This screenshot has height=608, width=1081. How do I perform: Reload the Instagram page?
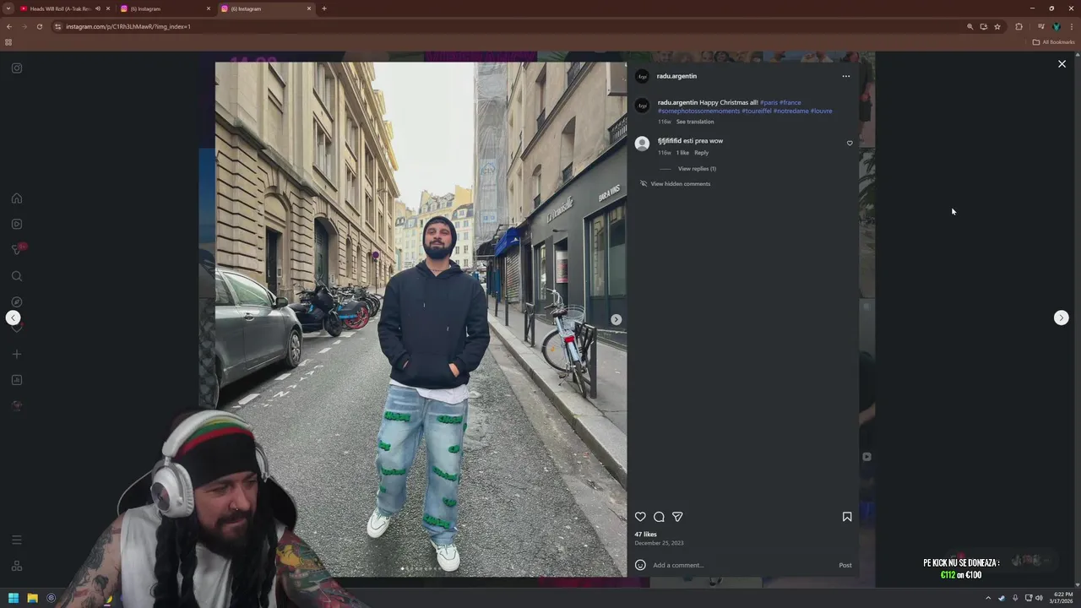[39, 26]
